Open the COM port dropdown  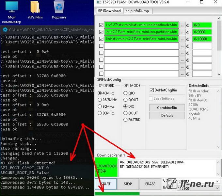tap(198, 181)
